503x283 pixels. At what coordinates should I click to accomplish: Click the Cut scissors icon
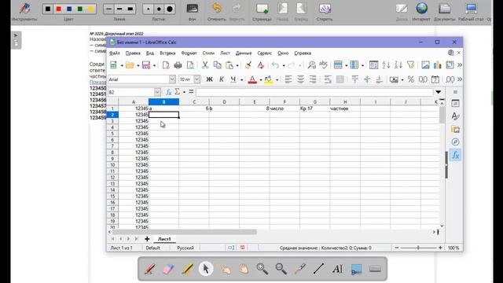204,65
